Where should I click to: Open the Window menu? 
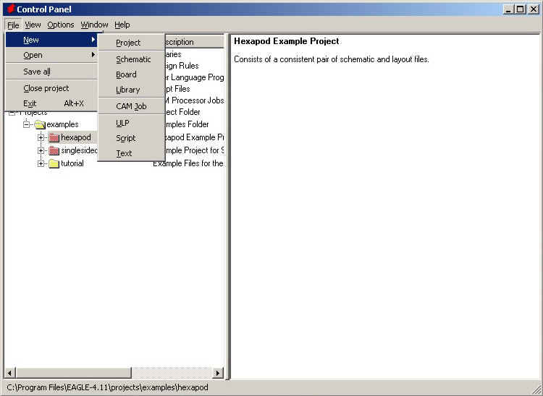[x=94, y=25]
